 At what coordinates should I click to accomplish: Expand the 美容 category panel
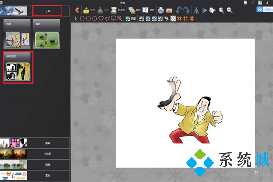coord(35,142)
